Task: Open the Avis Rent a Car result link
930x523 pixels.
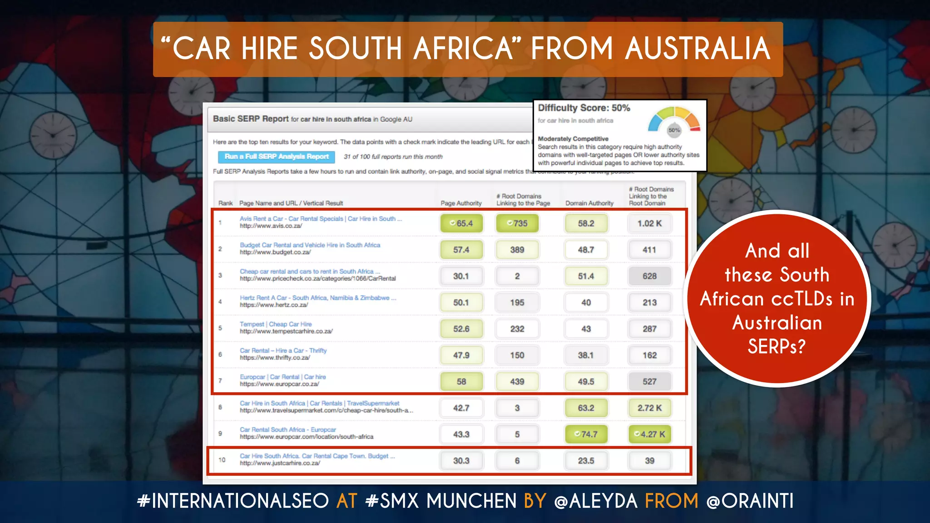Action: (321, 219)
